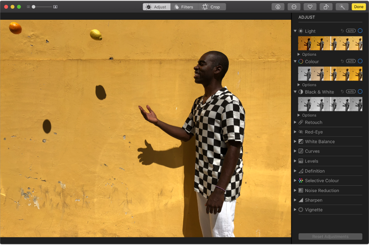Toggle the Light adjustment on or off
The image size is (369, 245).
(x=360, y=30)
